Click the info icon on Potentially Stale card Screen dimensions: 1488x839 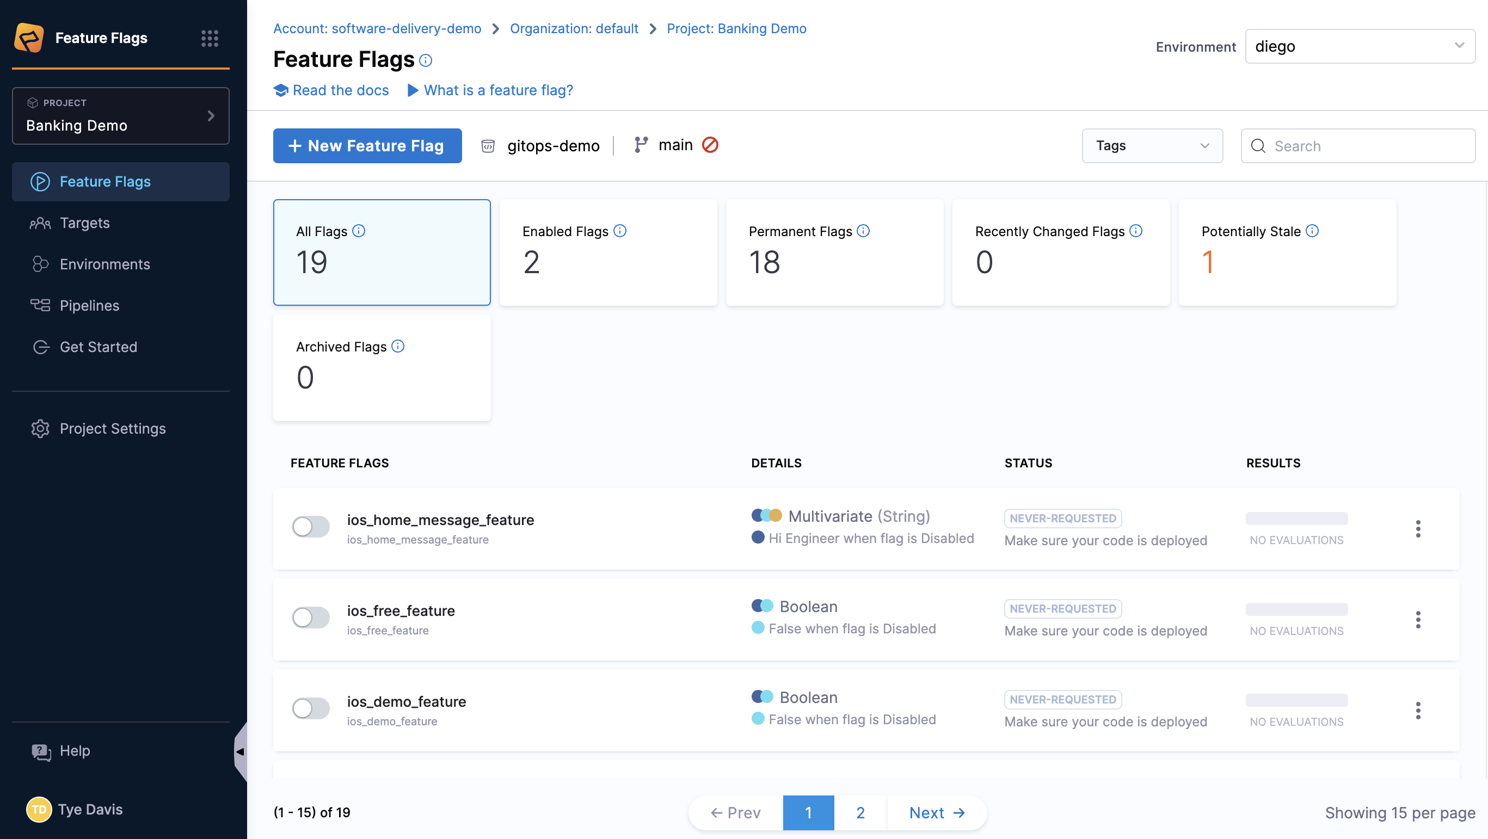[x=1312, y=231]
